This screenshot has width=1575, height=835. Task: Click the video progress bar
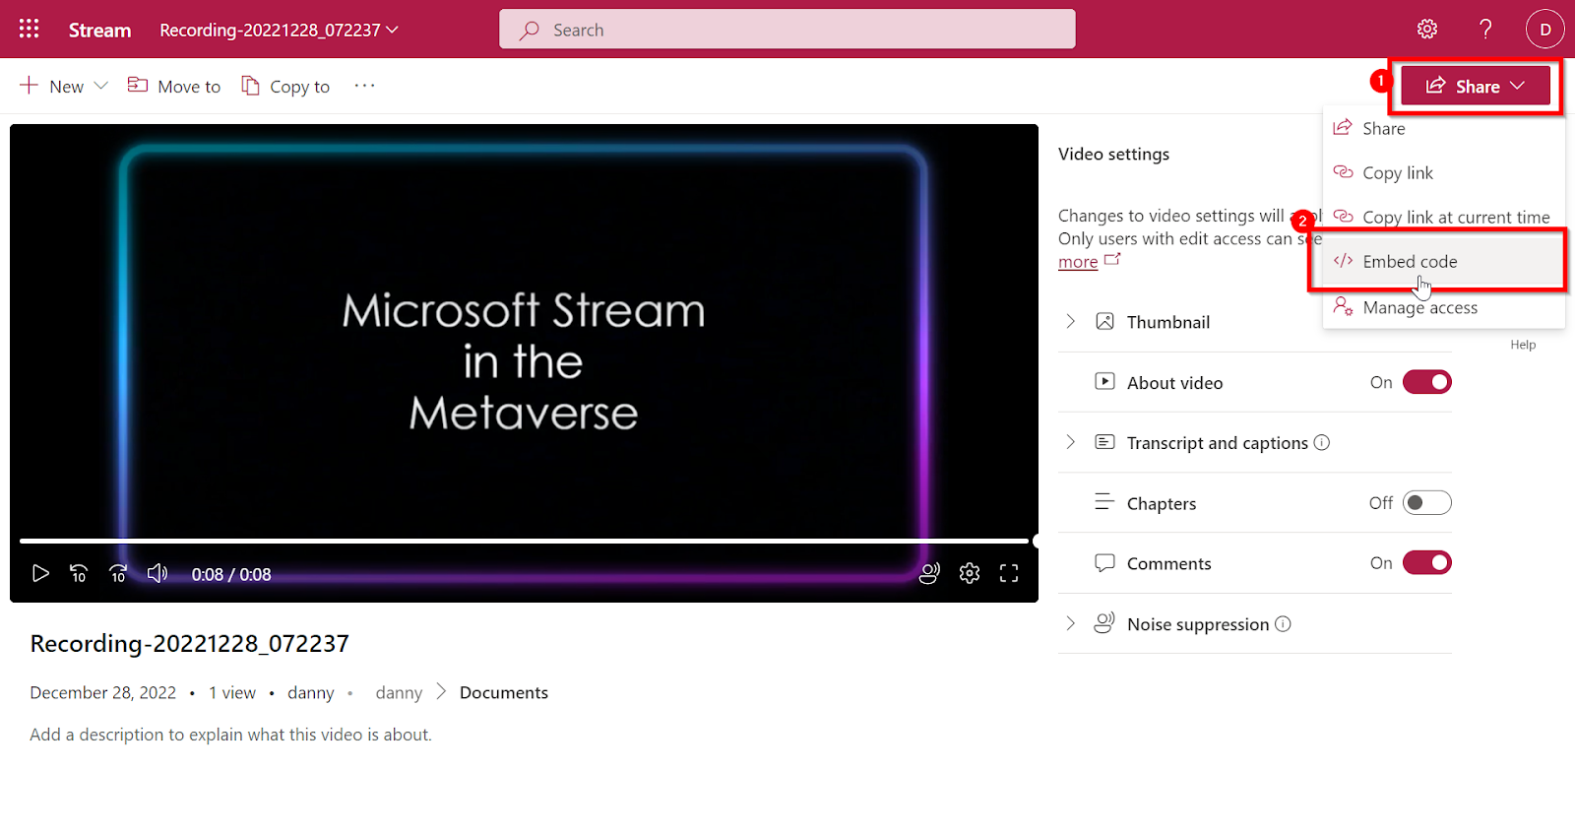point(524,541)
